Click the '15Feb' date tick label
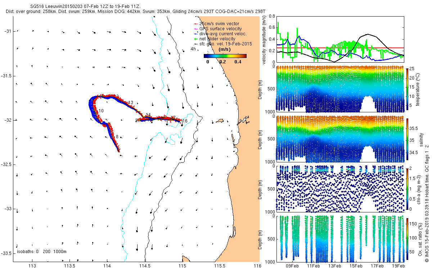This screenshot has height=270, width=432. (356, 266)
